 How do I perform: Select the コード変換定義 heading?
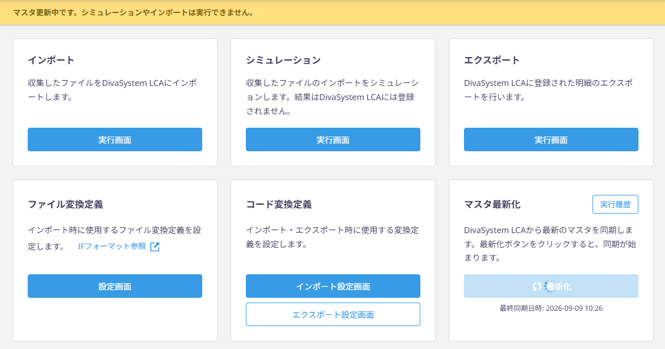[279, 205]
